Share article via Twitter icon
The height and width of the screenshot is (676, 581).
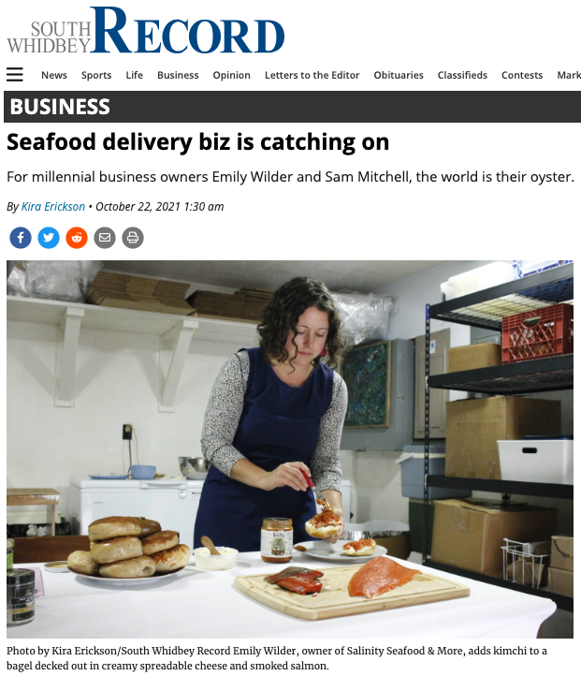[49, 238]
